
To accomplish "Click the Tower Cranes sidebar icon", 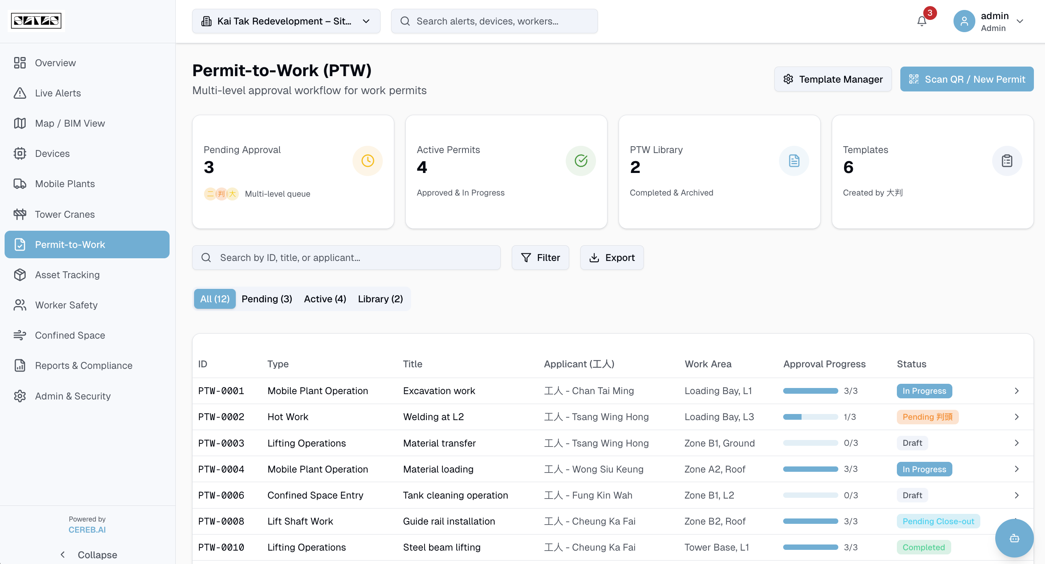I will click(x=20, y=214).
